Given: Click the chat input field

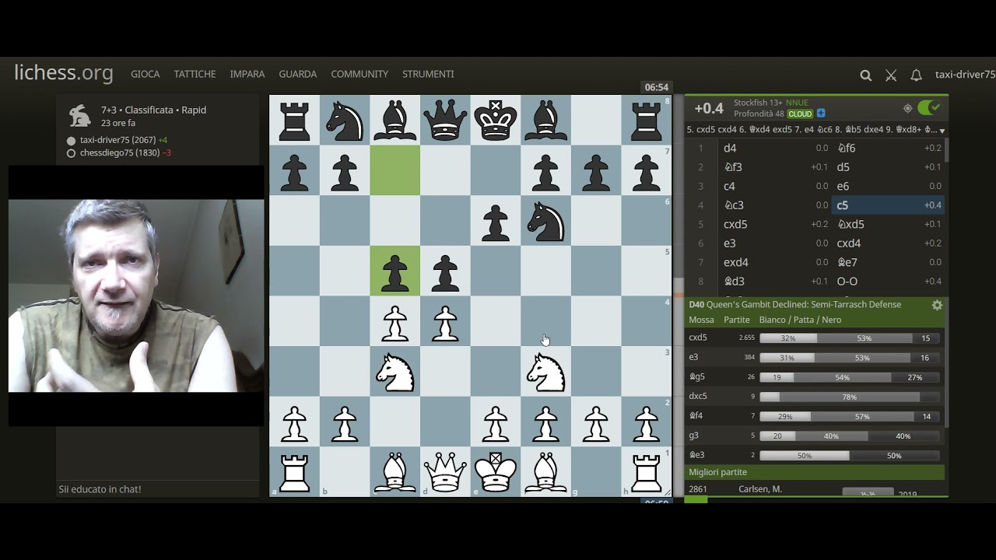Looking at the screenshot, I should [158, 489].
